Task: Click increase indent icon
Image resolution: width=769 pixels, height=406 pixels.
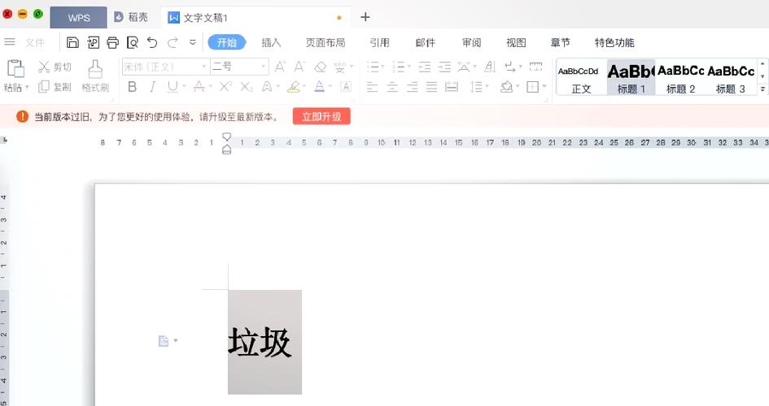Action: [x=445, y=67]
